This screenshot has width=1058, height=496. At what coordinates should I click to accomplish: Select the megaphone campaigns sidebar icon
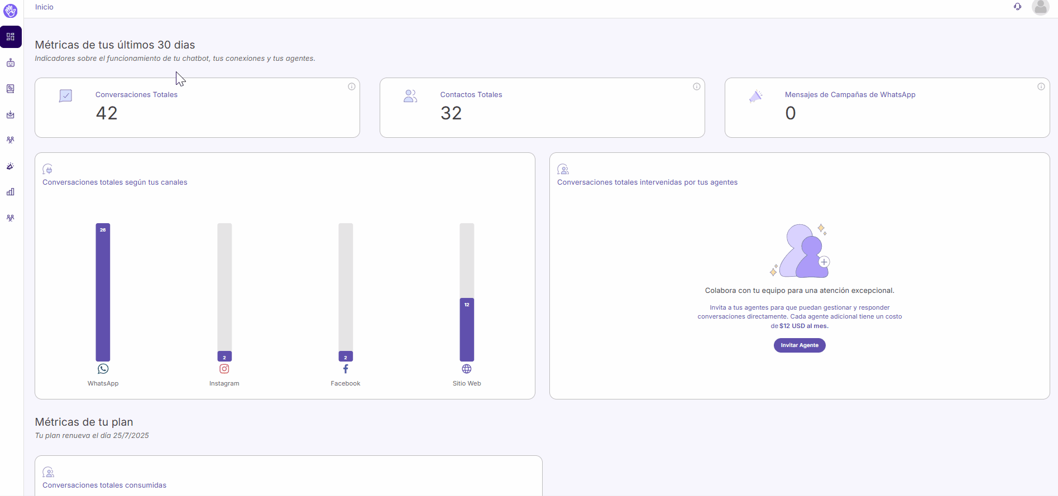coord(11,166)
